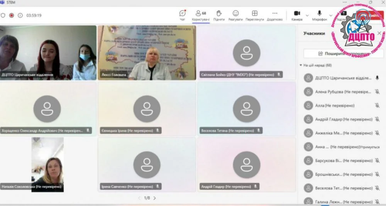Toggle the camera on or off
This screenshot has width=386, height=206.
(297, 15)
